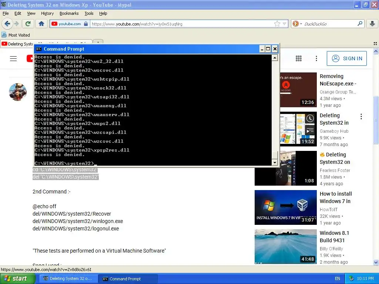This screenshot has width=379, height=284.
Task: Click the Billy O'Reilly channel name
Action: 331,249
